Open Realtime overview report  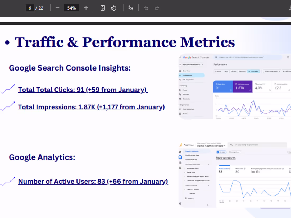pyautogui.click(x=192, y=155)
